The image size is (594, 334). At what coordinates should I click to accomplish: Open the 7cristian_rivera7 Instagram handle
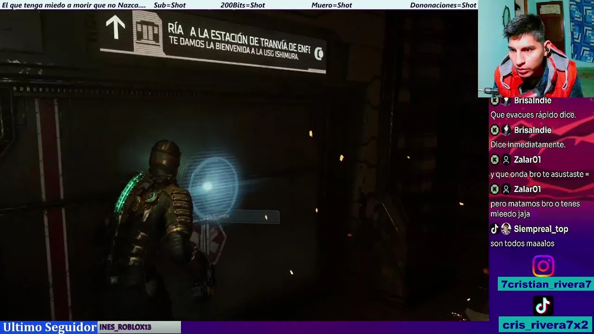pos(546,284)
